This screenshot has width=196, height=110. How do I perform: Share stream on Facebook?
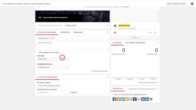(x=114, y=99)
